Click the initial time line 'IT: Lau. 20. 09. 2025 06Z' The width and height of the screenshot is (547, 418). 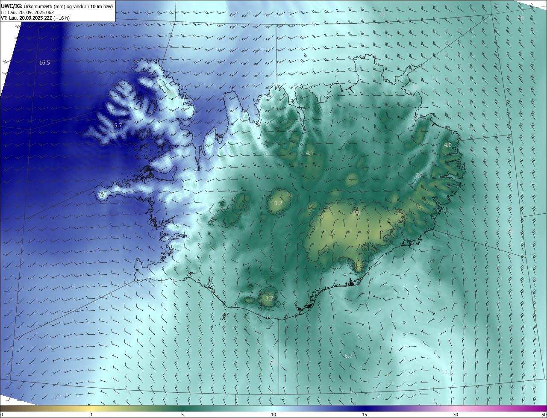(28, 12)
